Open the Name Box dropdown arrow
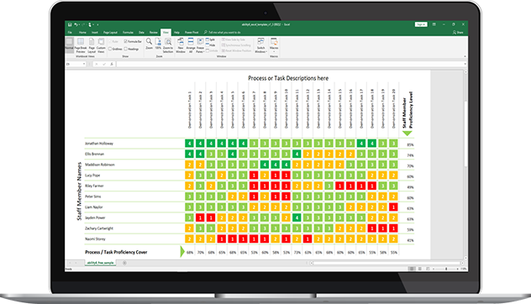This screenshot has height=304, width=531. (x=84, y=64)
